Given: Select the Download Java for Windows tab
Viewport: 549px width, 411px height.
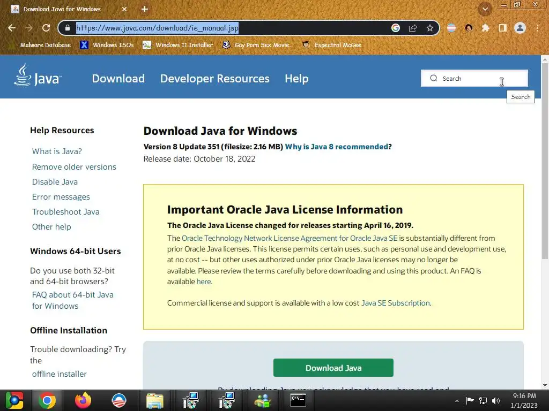Looking at the screenshot, I should coord(62,9).
